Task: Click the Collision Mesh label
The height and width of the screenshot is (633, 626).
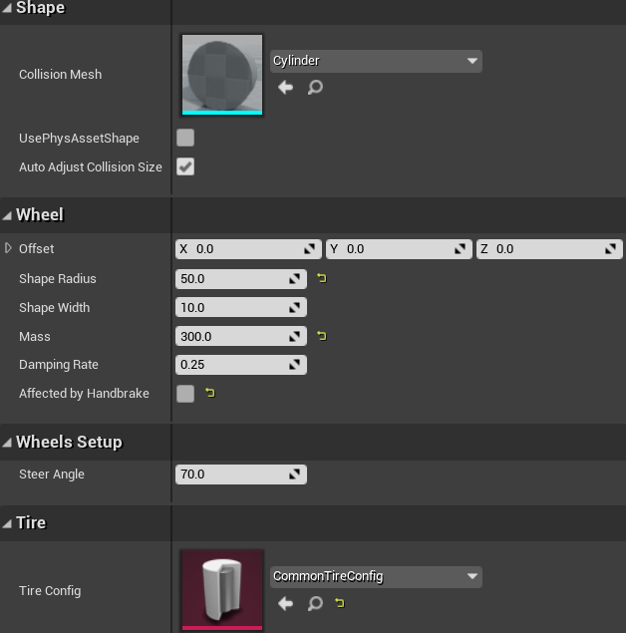Action: [x=61, y=75]
